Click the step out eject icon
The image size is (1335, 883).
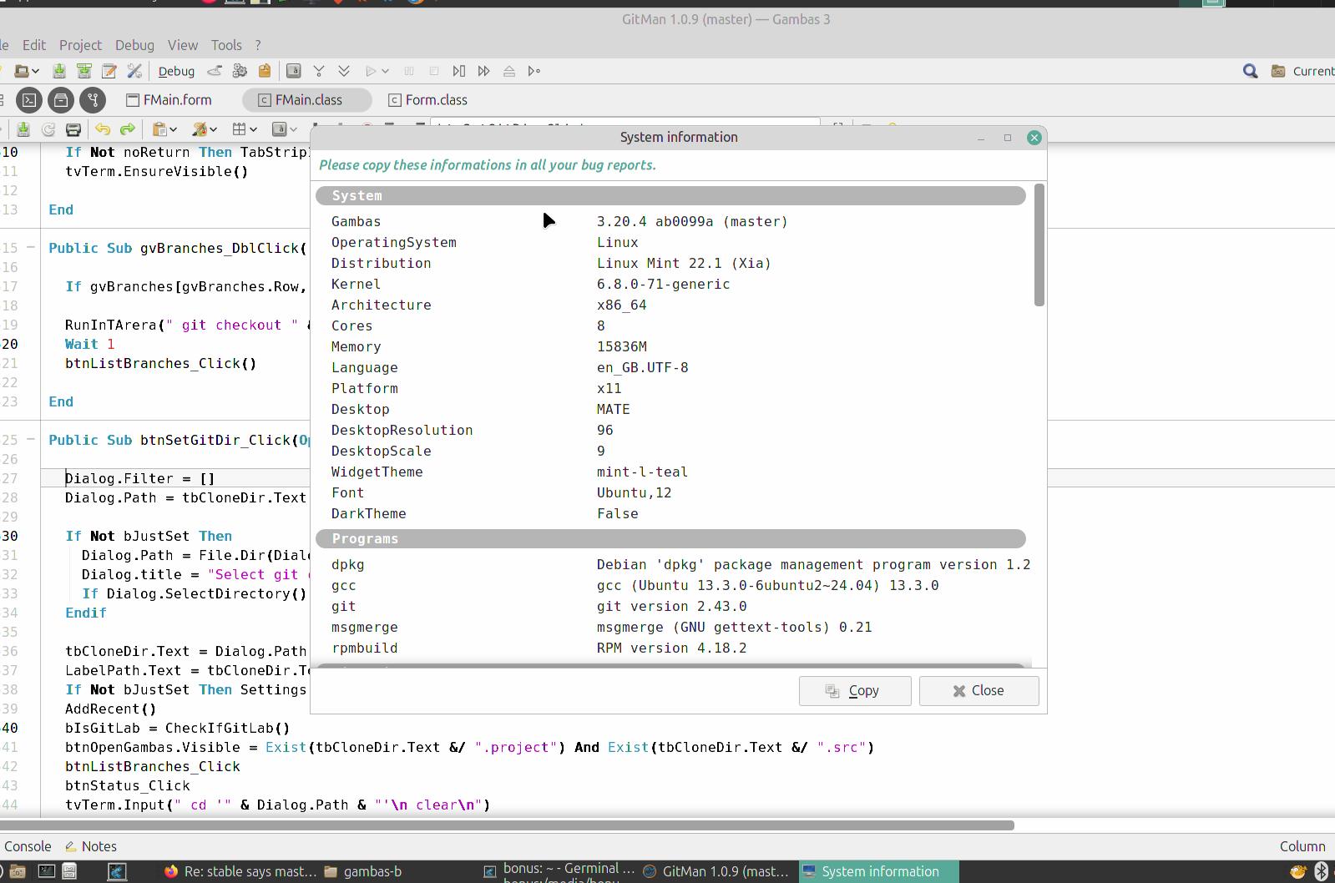509,71
